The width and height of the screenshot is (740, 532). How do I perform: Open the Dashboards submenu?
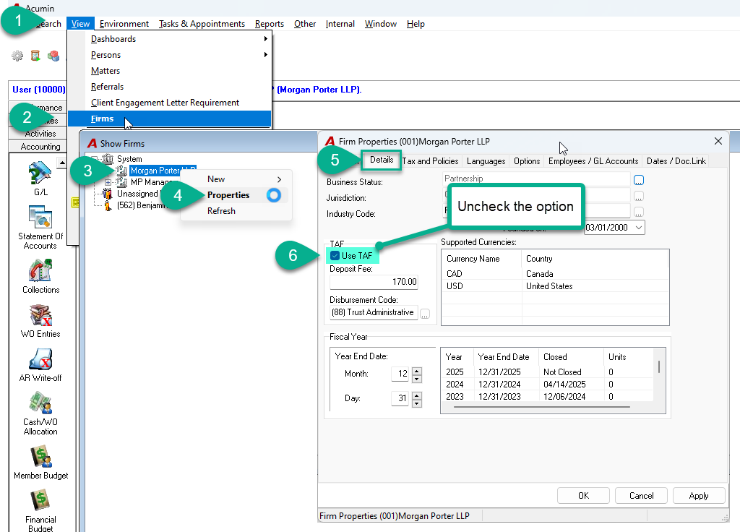(x=169, y=39)
